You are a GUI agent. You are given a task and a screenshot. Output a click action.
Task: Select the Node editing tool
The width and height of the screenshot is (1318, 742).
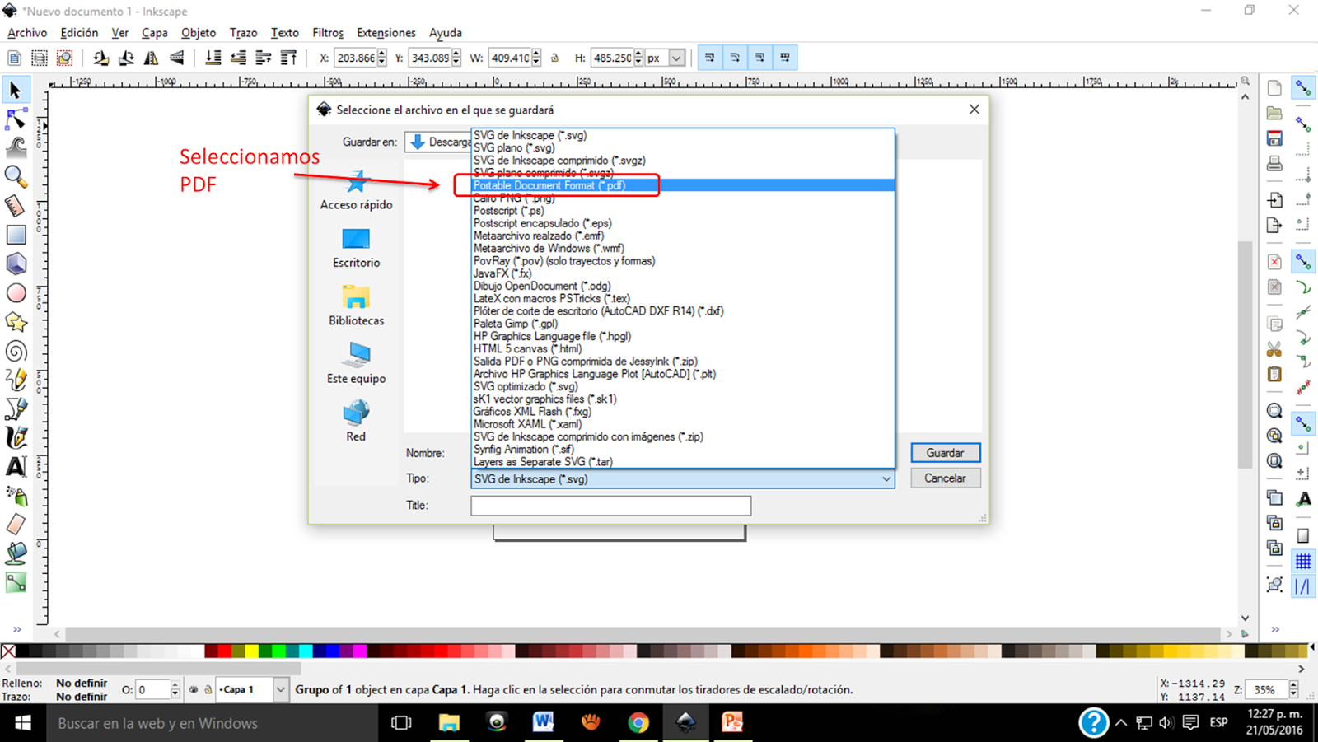coord(16,118)
